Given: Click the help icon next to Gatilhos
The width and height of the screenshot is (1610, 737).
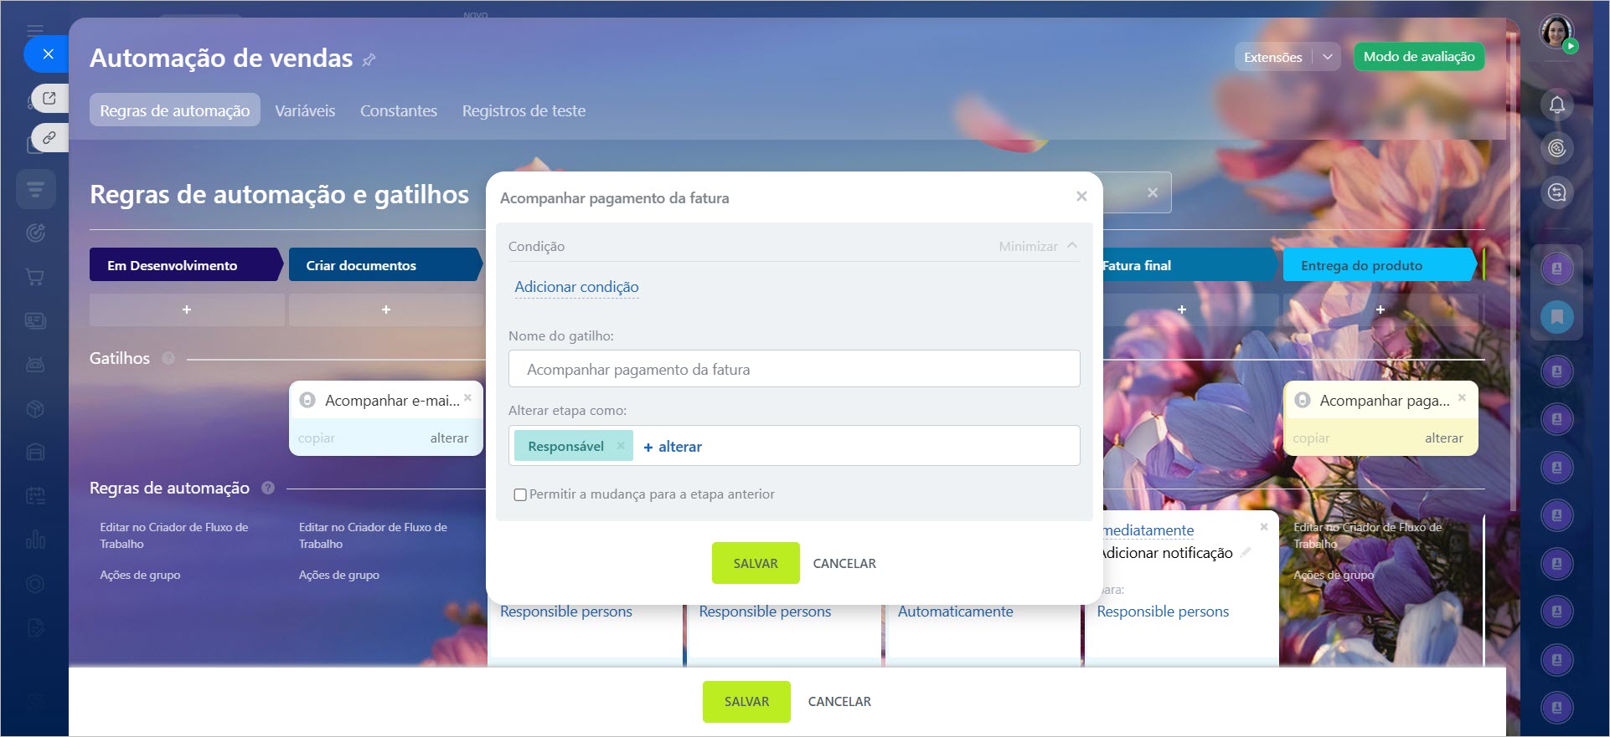Looking at the screenshot, I should coord(168,358).
